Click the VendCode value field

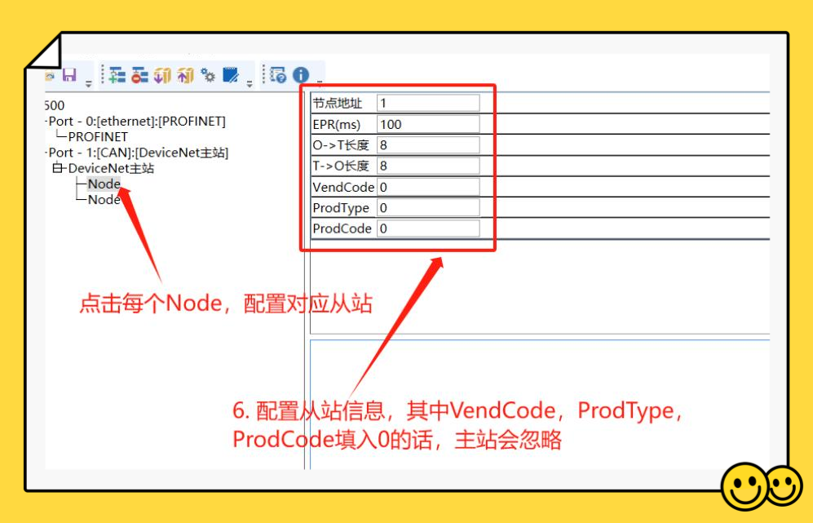[428, 187]
